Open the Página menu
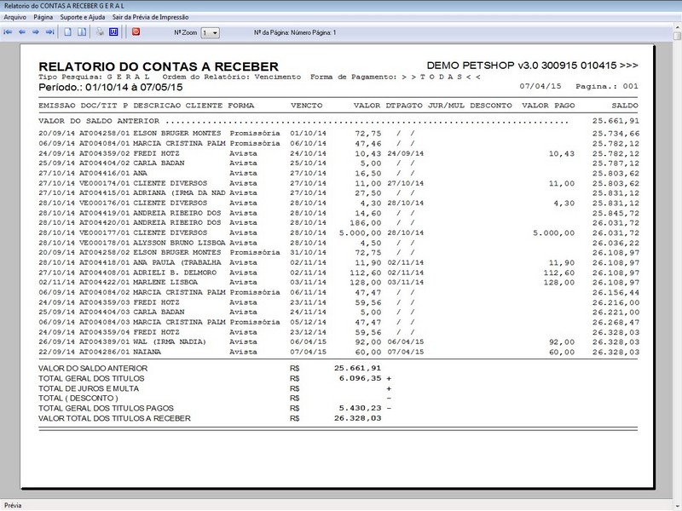Image resolution: width=682 pixels, height=511 pixels. coord(43,17)
